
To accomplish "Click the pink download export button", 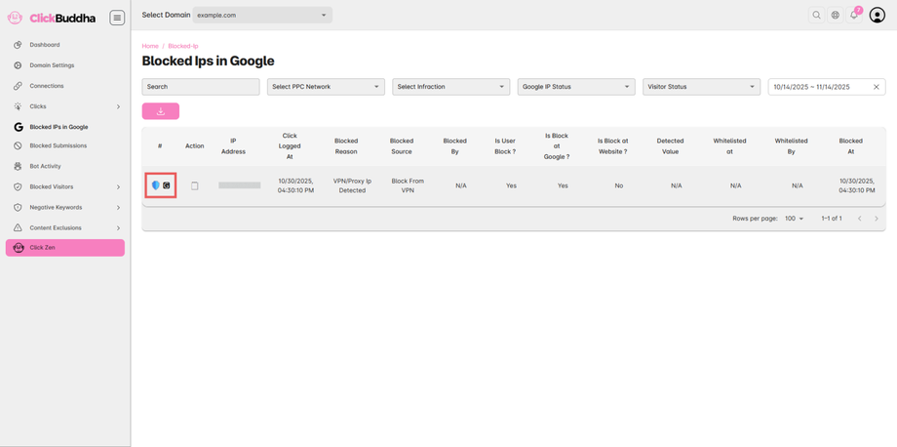I will coord(161,111).
